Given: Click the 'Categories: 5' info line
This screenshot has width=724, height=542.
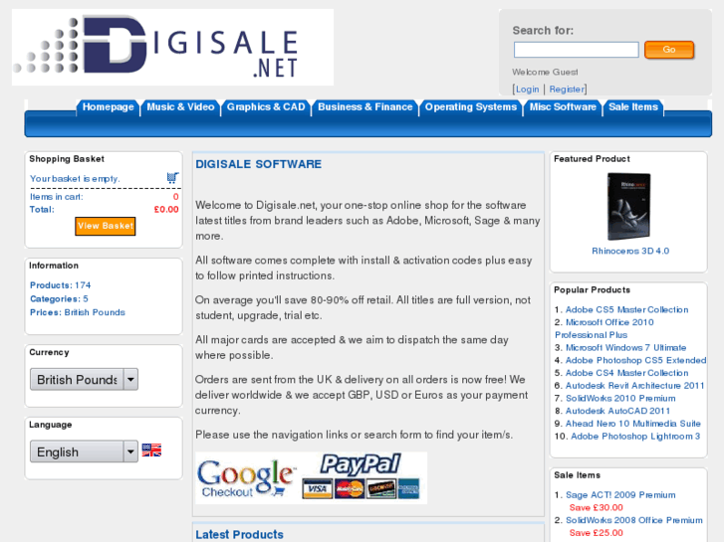Looking at the screenshot, I should [59, 299].
